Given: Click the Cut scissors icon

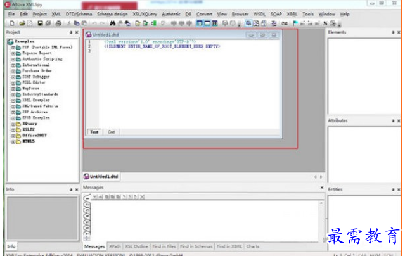Looking at the screenshot, I should coord(68,23).
